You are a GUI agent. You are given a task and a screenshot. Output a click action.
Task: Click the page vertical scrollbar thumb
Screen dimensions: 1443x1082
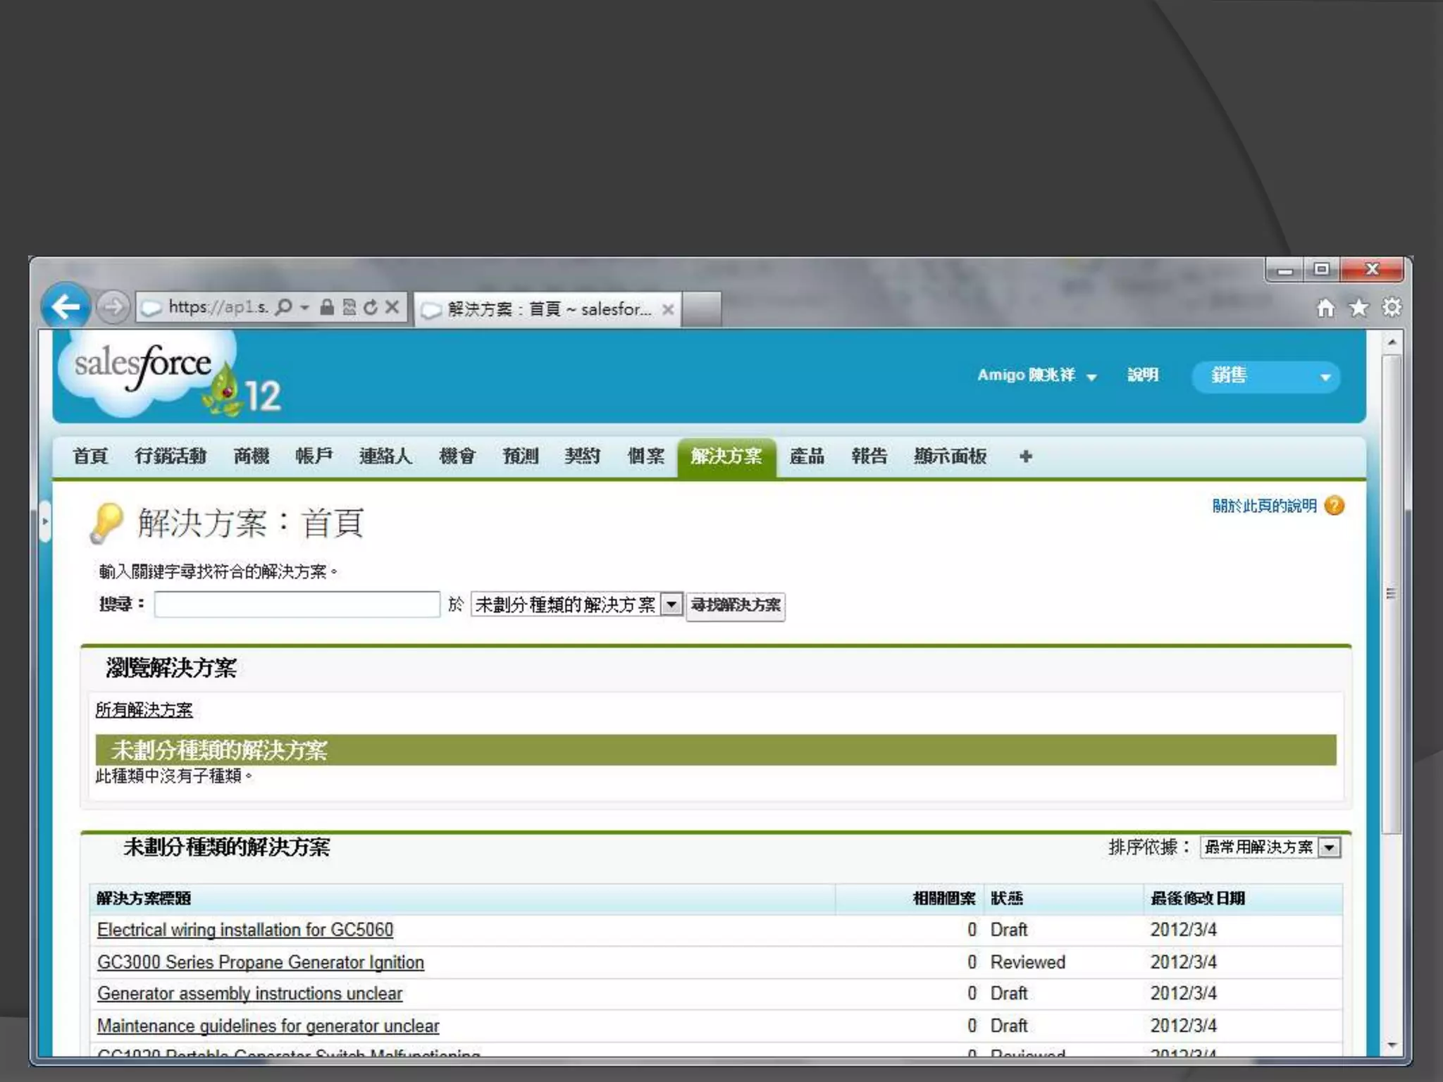pos(1391,593)
